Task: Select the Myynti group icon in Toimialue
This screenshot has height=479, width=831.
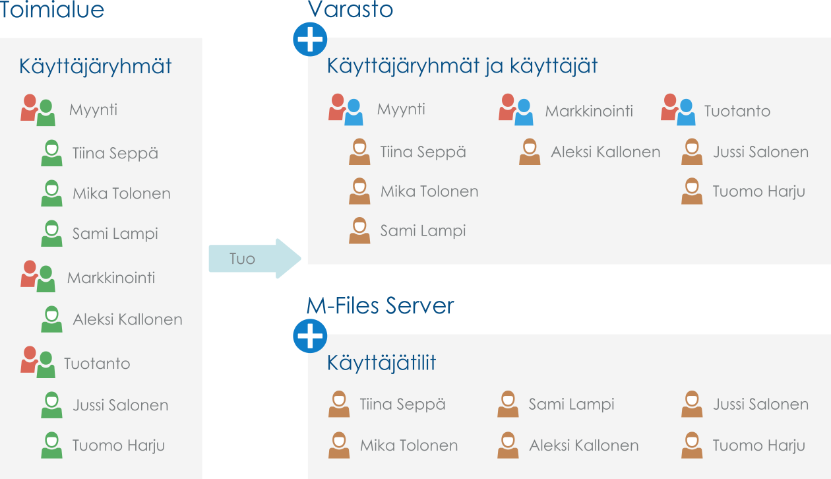Action: [37, 110]
